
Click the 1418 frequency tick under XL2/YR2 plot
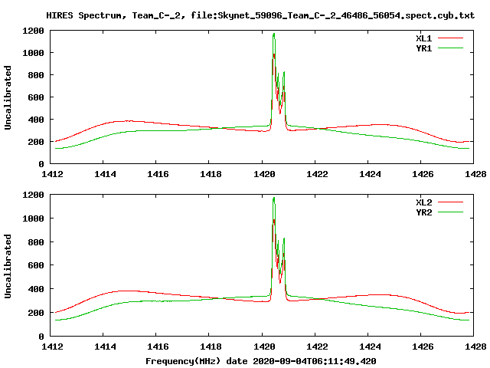coord(211,347)
